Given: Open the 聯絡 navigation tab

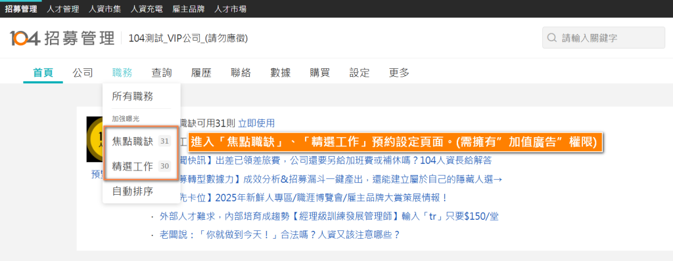Looking at the screenshot, I should point(241,72).
